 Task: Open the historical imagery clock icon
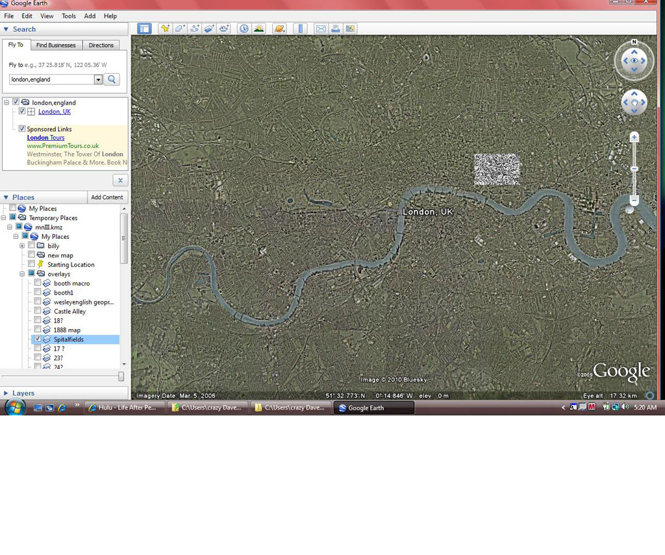pos(244,29)
